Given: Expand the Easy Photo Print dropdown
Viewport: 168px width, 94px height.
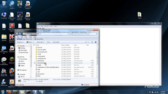Looking at the screenshot, I should point(33,39).
